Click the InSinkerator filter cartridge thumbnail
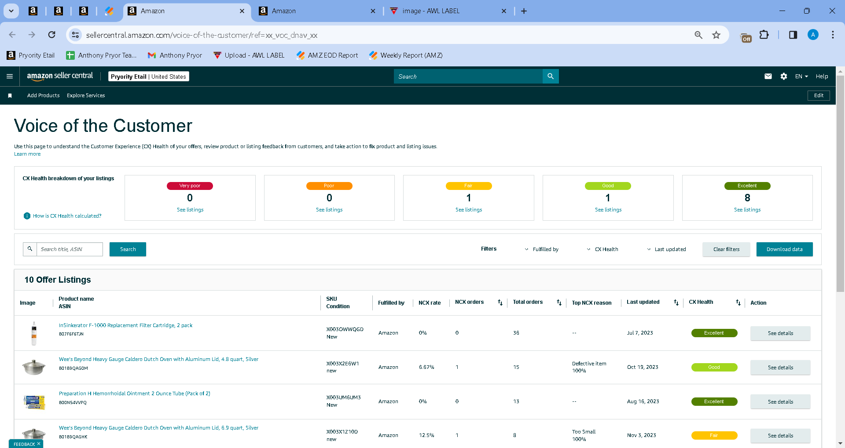The width and height of the screenshot is (845, 448). click(34, 333)
